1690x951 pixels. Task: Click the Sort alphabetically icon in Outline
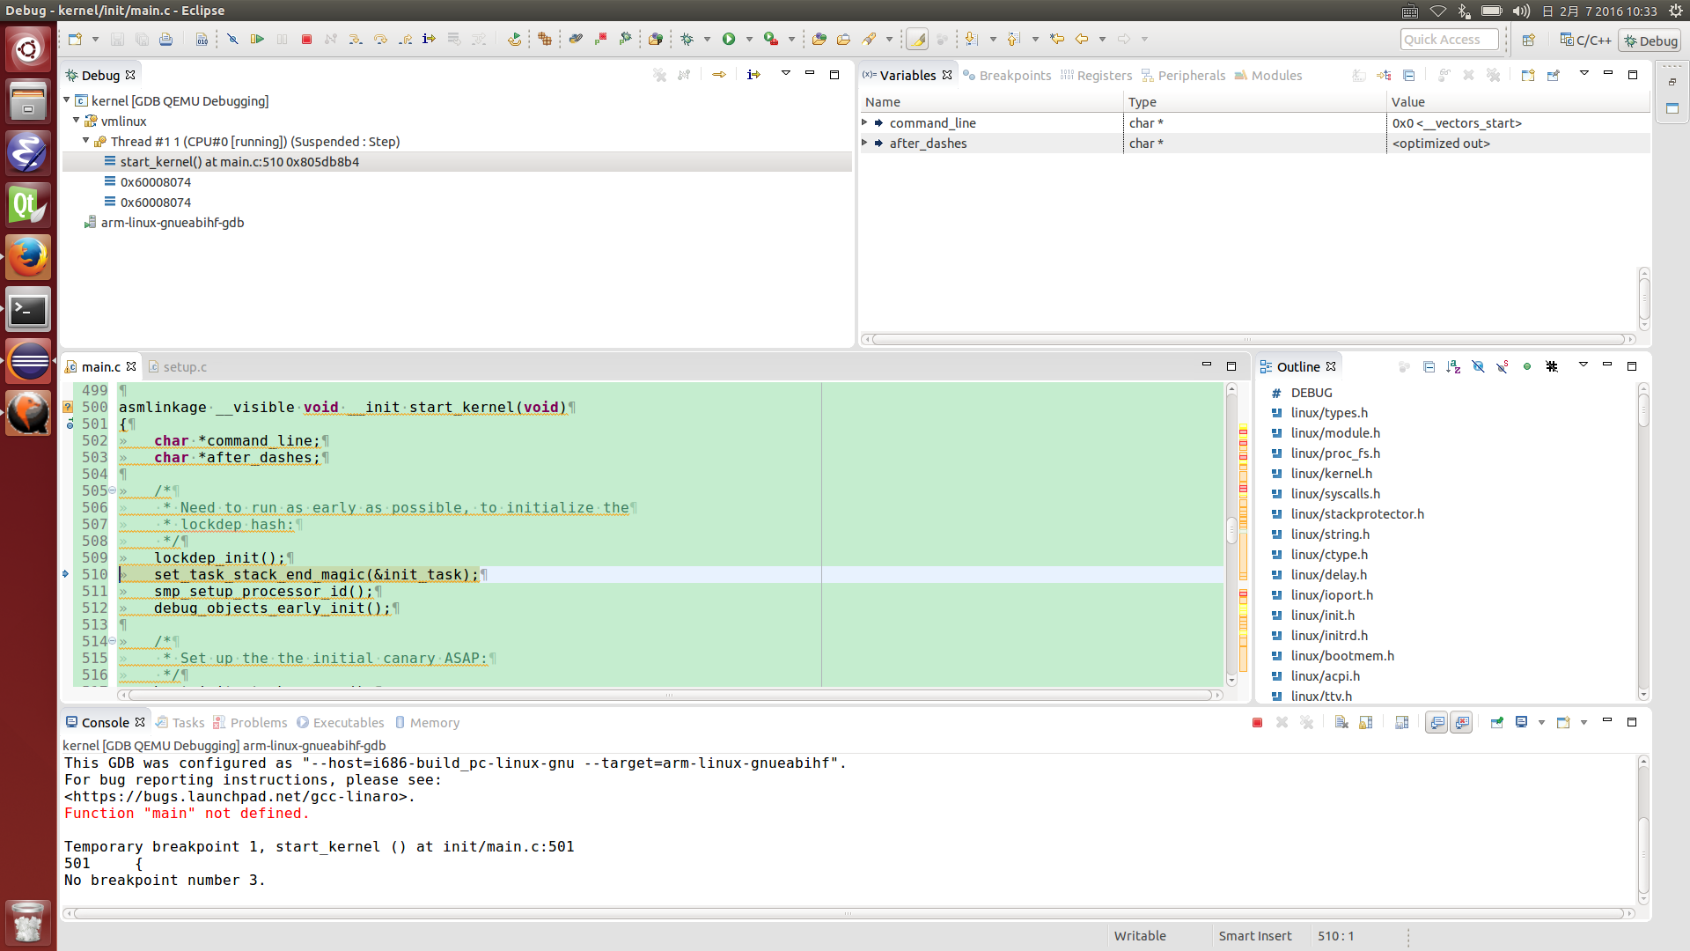click(1453, 367)
